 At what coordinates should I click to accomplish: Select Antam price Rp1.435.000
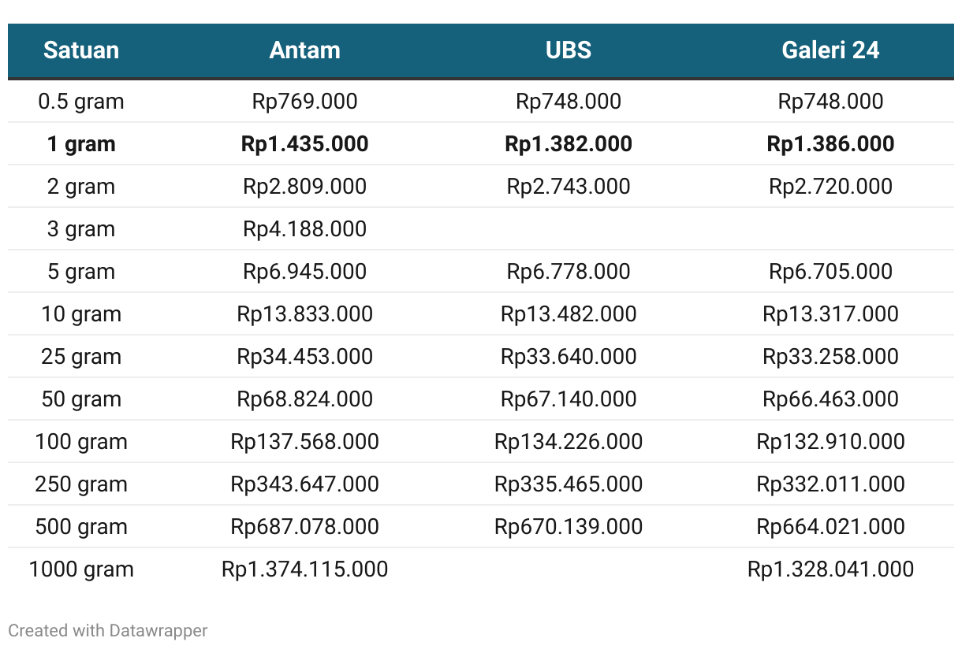305,144
